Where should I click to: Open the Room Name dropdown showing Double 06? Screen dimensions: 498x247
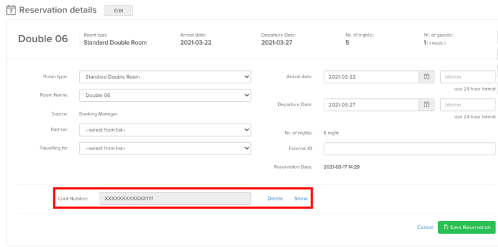165,96
